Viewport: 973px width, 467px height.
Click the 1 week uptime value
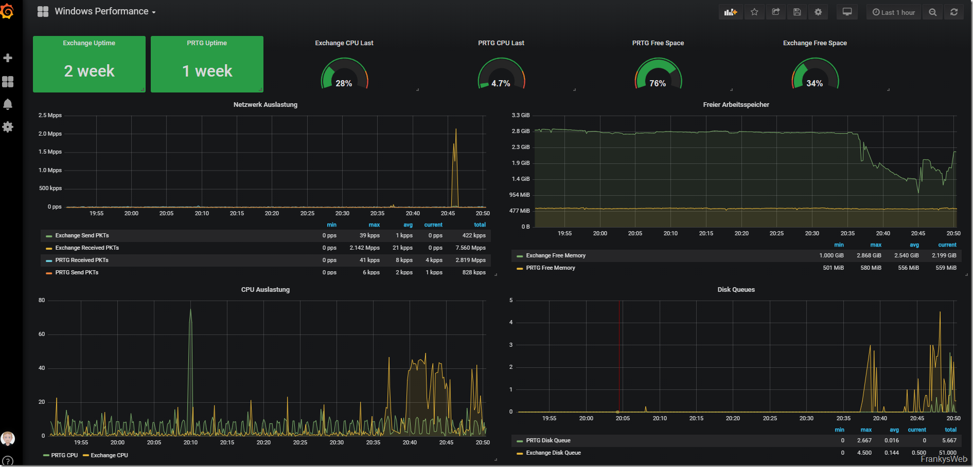coord(207,71)
